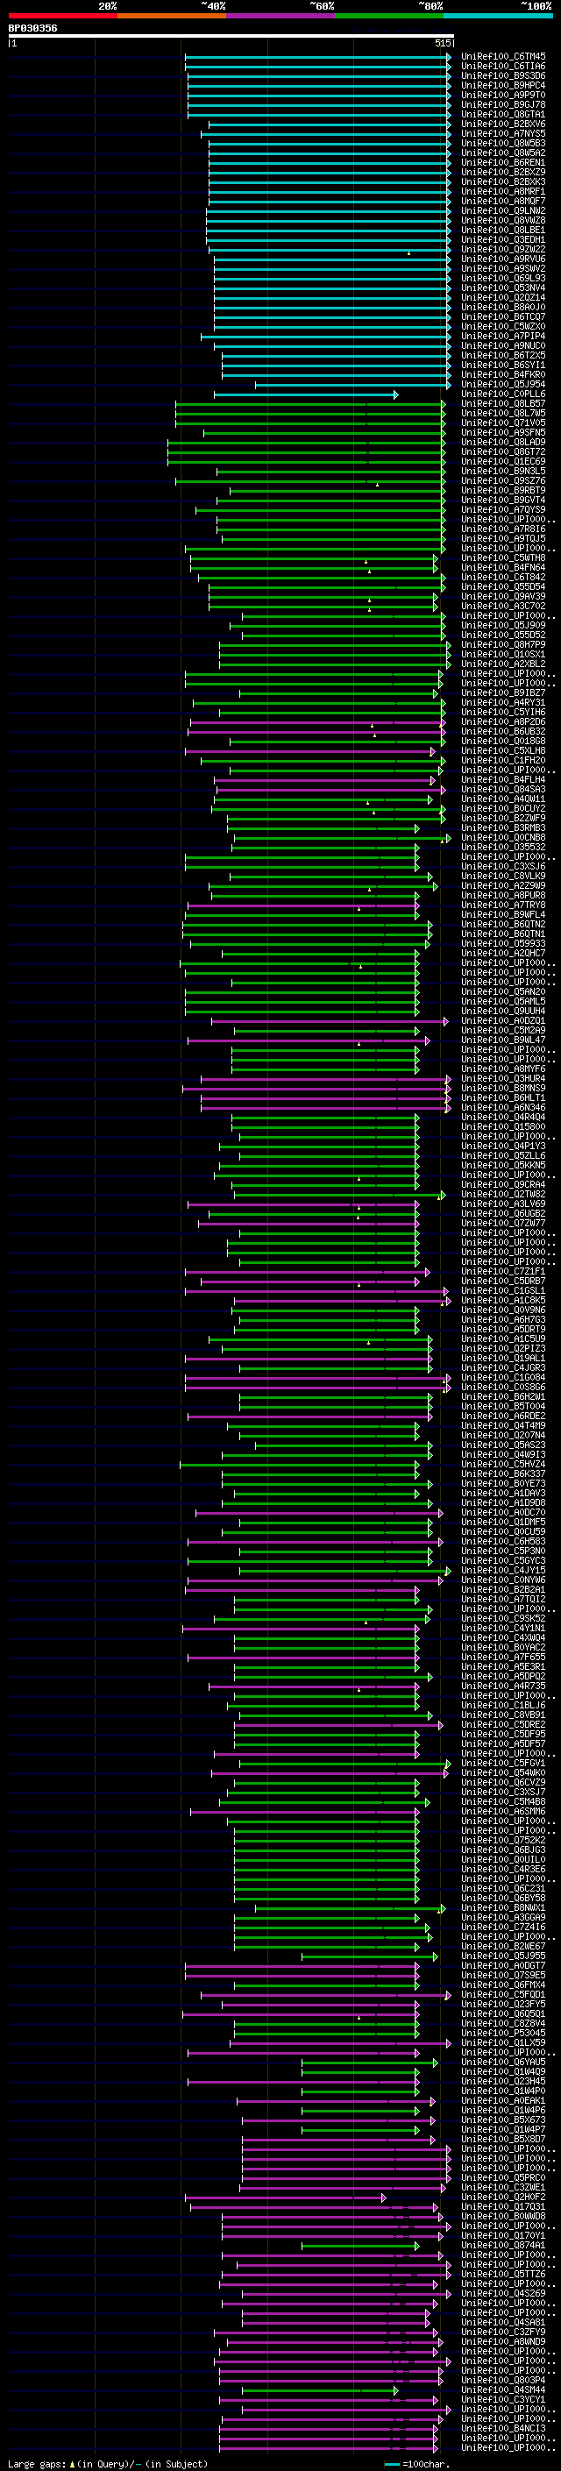561x2471 pixels.
Task: Click the UniRef100_Q9UUH4 hit name
Action: [x=503, y=1011]
